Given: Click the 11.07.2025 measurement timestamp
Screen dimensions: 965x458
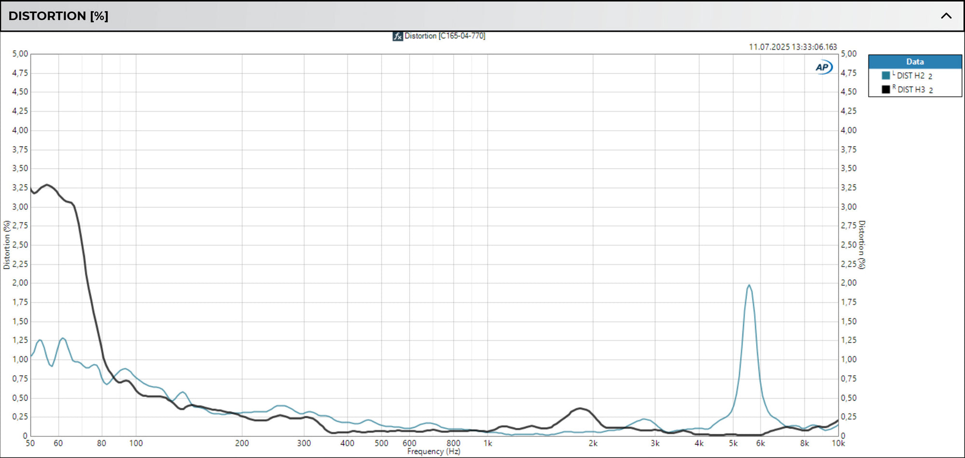Looking at the screenshot, I should click(x=792, y=47).
